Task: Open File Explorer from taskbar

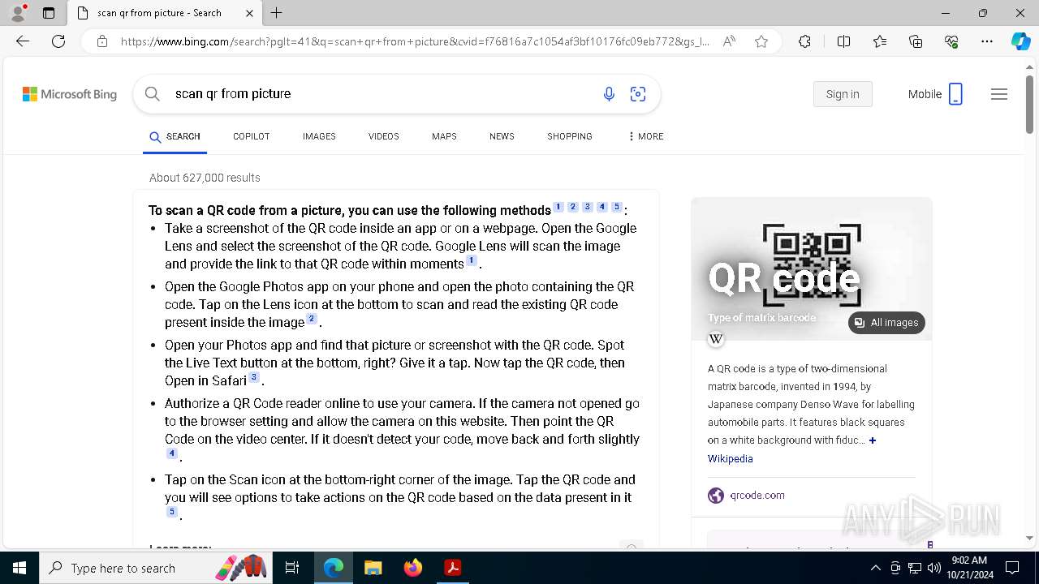Action: [373, 568]
